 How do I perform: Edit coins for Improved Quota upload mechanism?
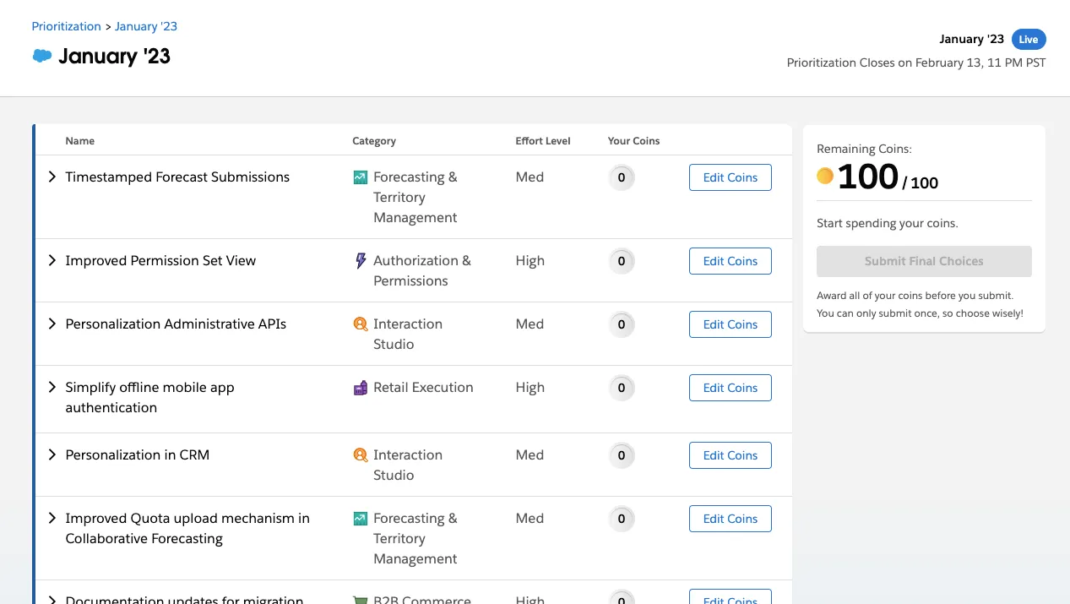[x=731, y=519]
